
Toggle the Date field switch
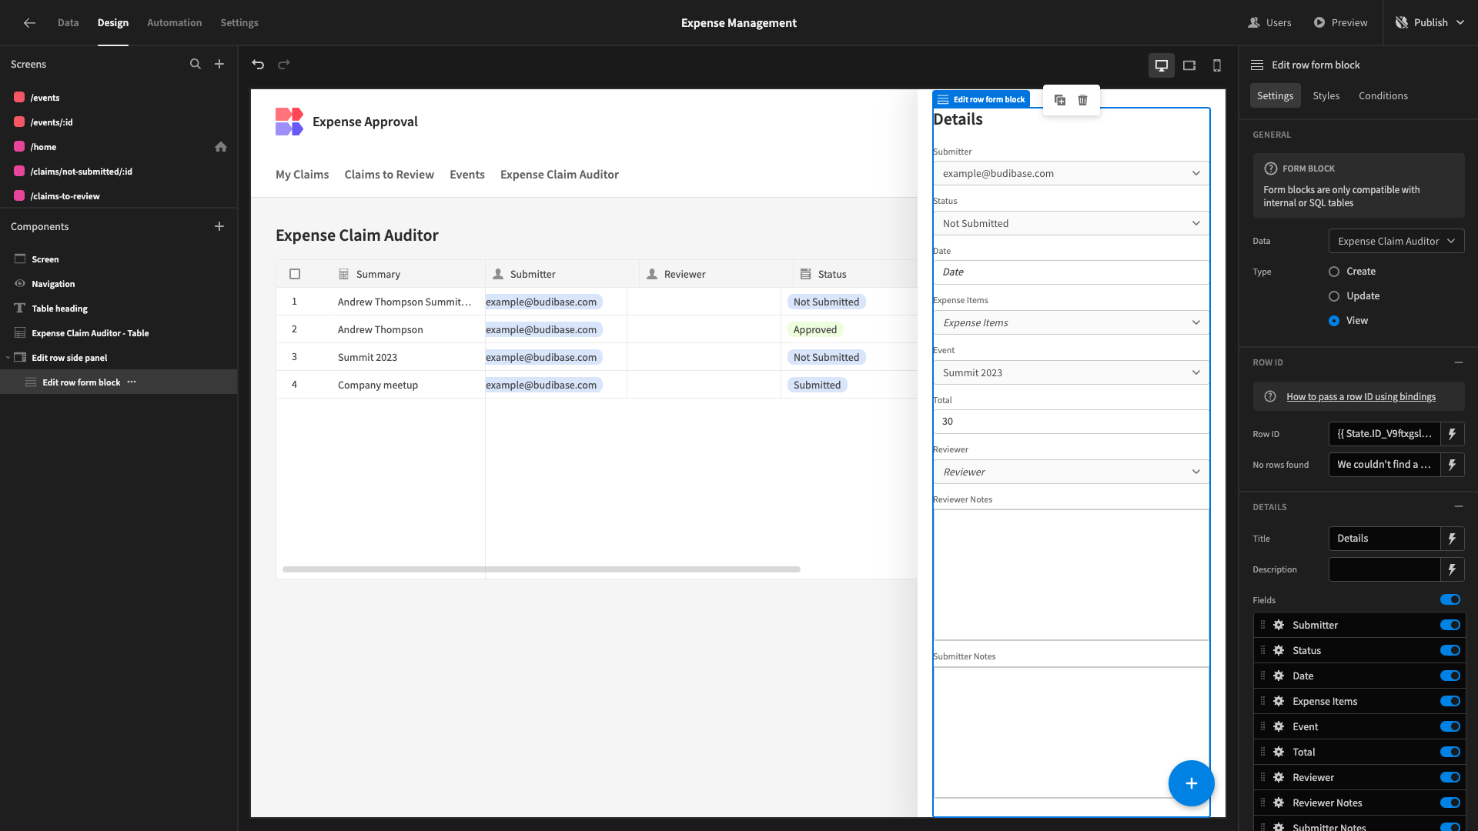tap(1450, 676)
